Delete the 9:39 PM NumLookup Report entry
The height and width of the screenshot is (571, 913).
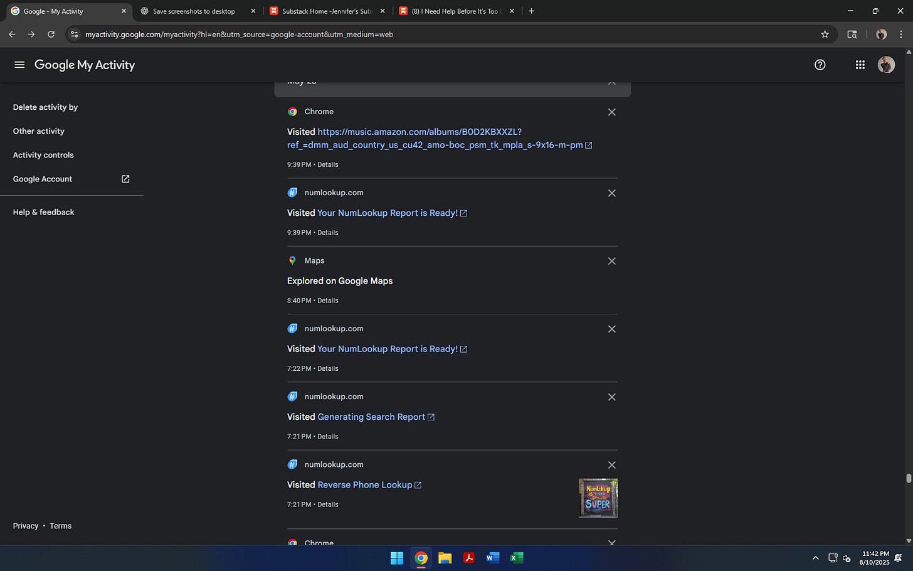click(x=611, y=193)
